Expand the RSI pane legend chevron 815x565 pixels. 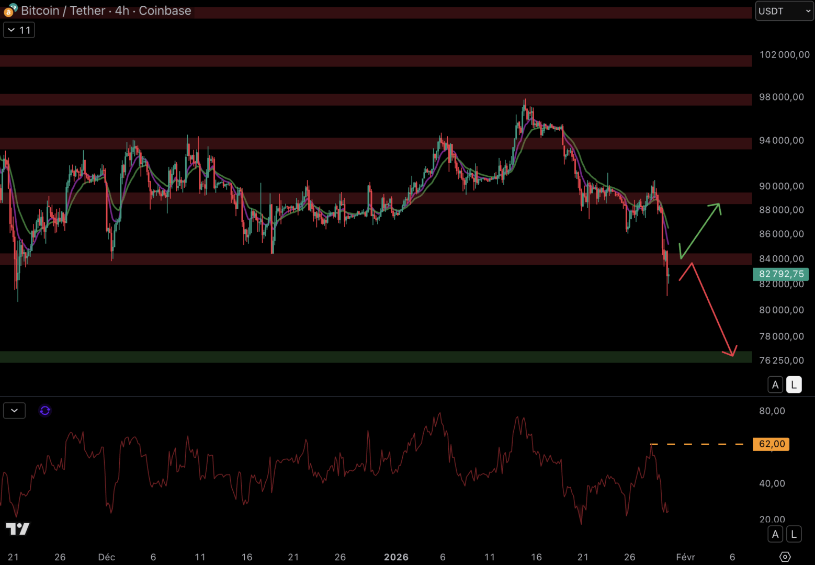click(x=14, y=411)
